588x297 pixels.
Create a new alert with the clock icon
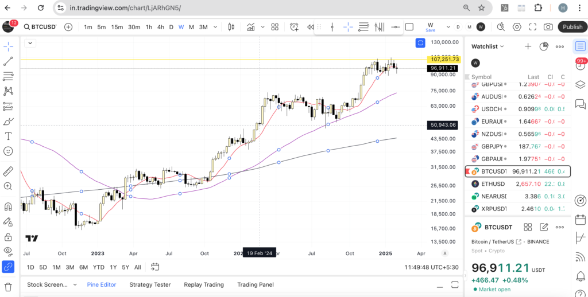tap(294, 27)
